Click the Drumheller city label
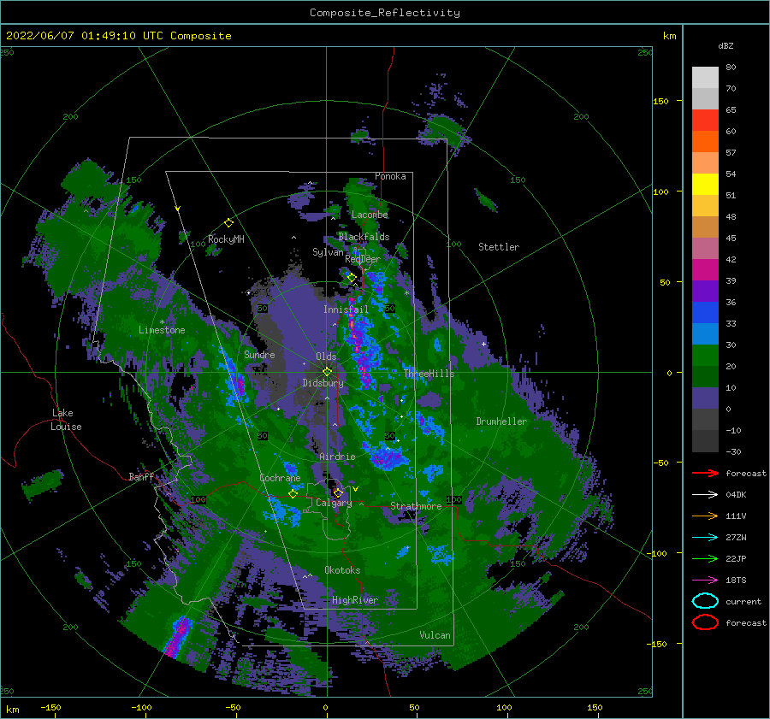770x719 pixels. [x=501, y=421]
